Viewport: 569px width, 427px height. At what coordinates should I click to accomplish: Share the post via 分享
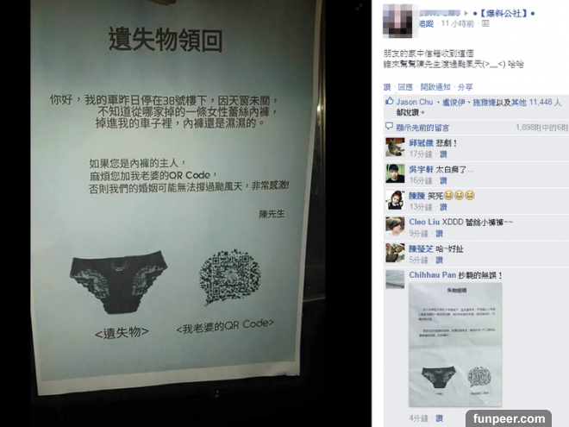[x=465, y=87]
